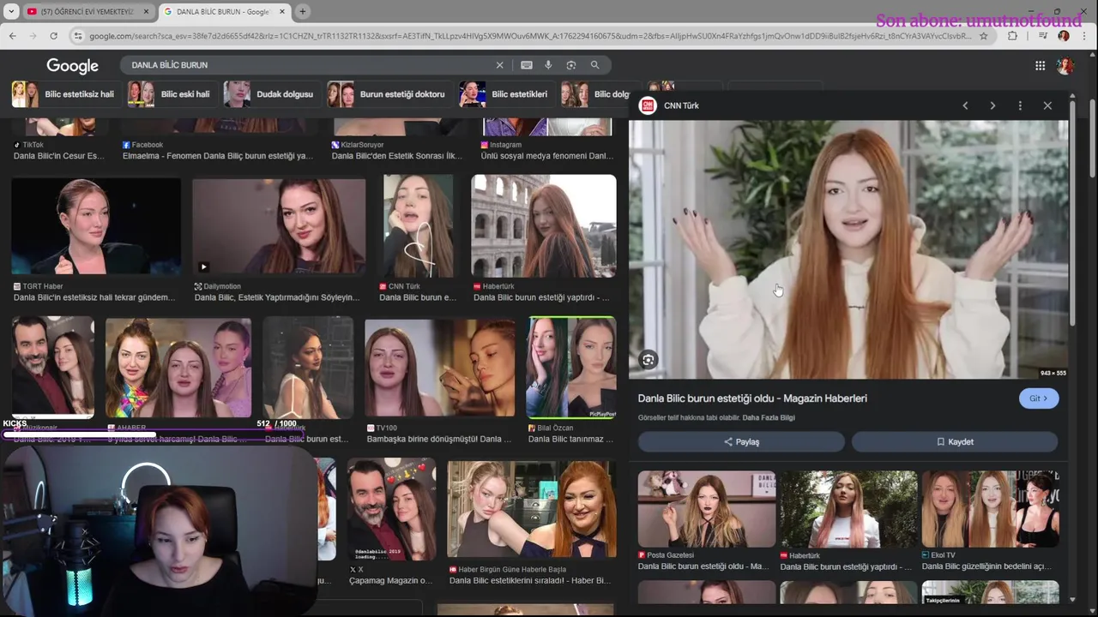Screen dimensions: 1098x617
Task: Open the CNN Türk source link
Action: click(x=669, y=105)
